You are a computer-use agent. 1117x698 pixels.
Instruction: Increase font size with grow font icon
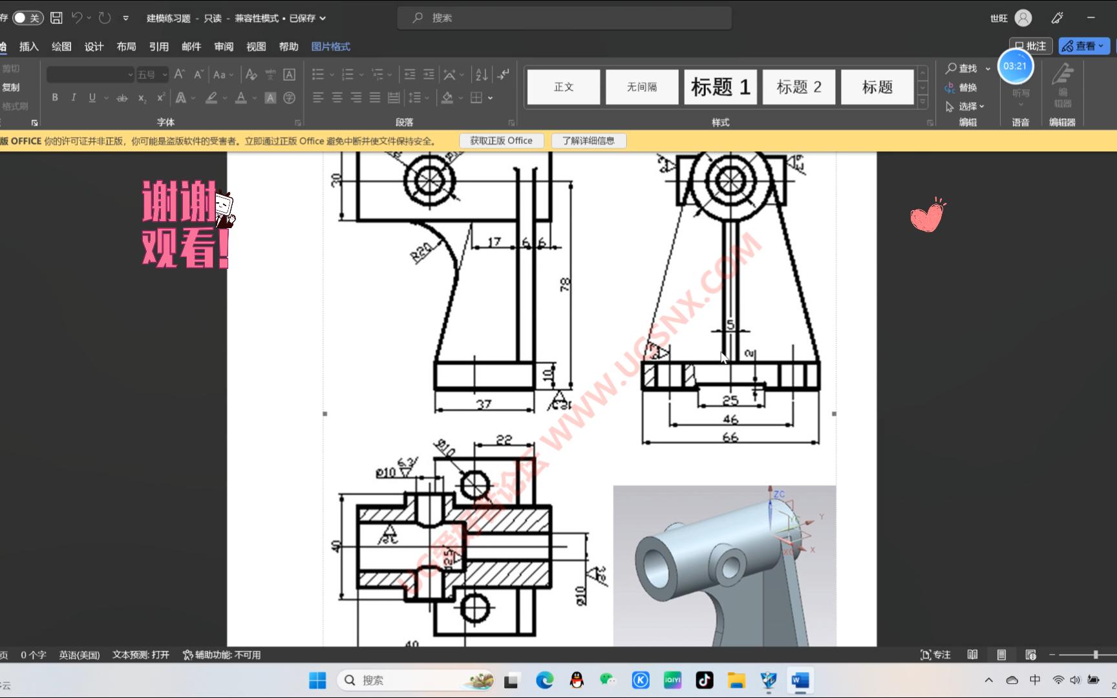click(x=180, y=74)
